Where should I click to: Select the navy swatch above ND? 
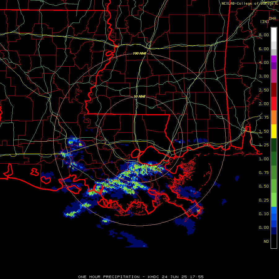pos(274,231)
